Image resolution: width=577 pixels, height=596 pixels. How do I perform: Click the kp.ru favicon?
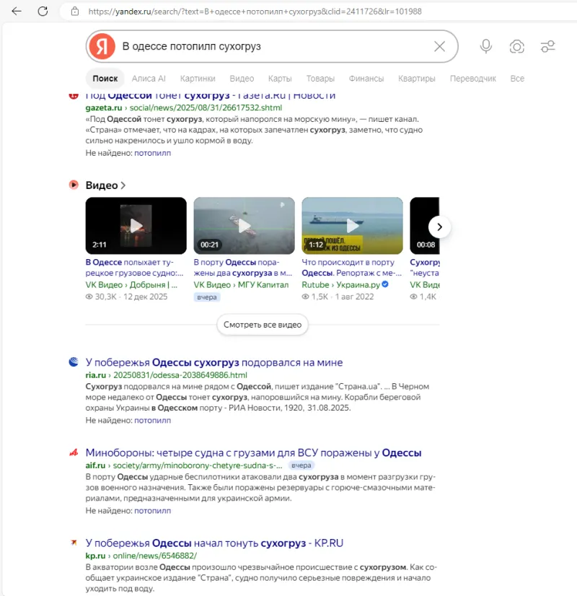point(74,543)
